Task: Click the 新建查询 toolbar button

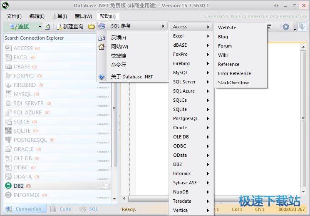Action: pos(70,27)
